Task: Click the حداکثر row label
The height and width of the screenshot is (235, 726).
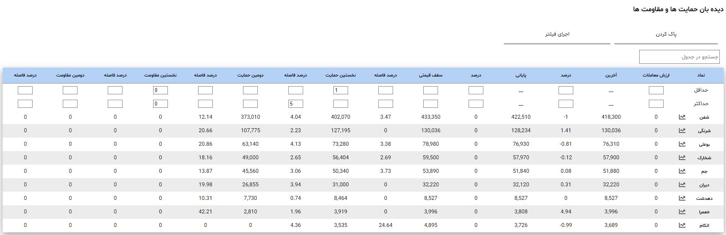Action: point(701,104)
